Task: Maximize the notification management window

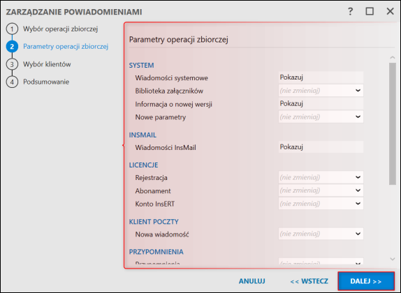Action: point(370,11)
